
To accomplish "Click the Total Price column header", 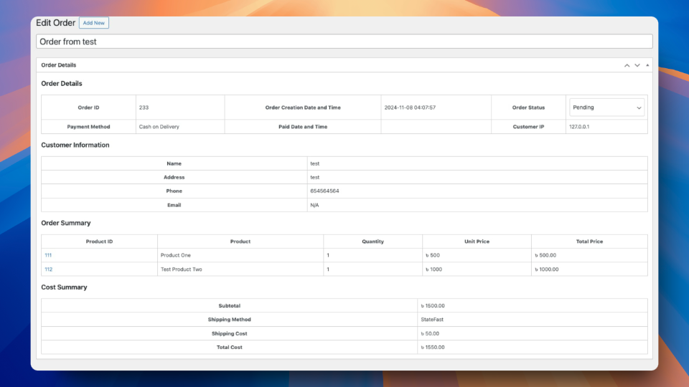I will [589, 242].
